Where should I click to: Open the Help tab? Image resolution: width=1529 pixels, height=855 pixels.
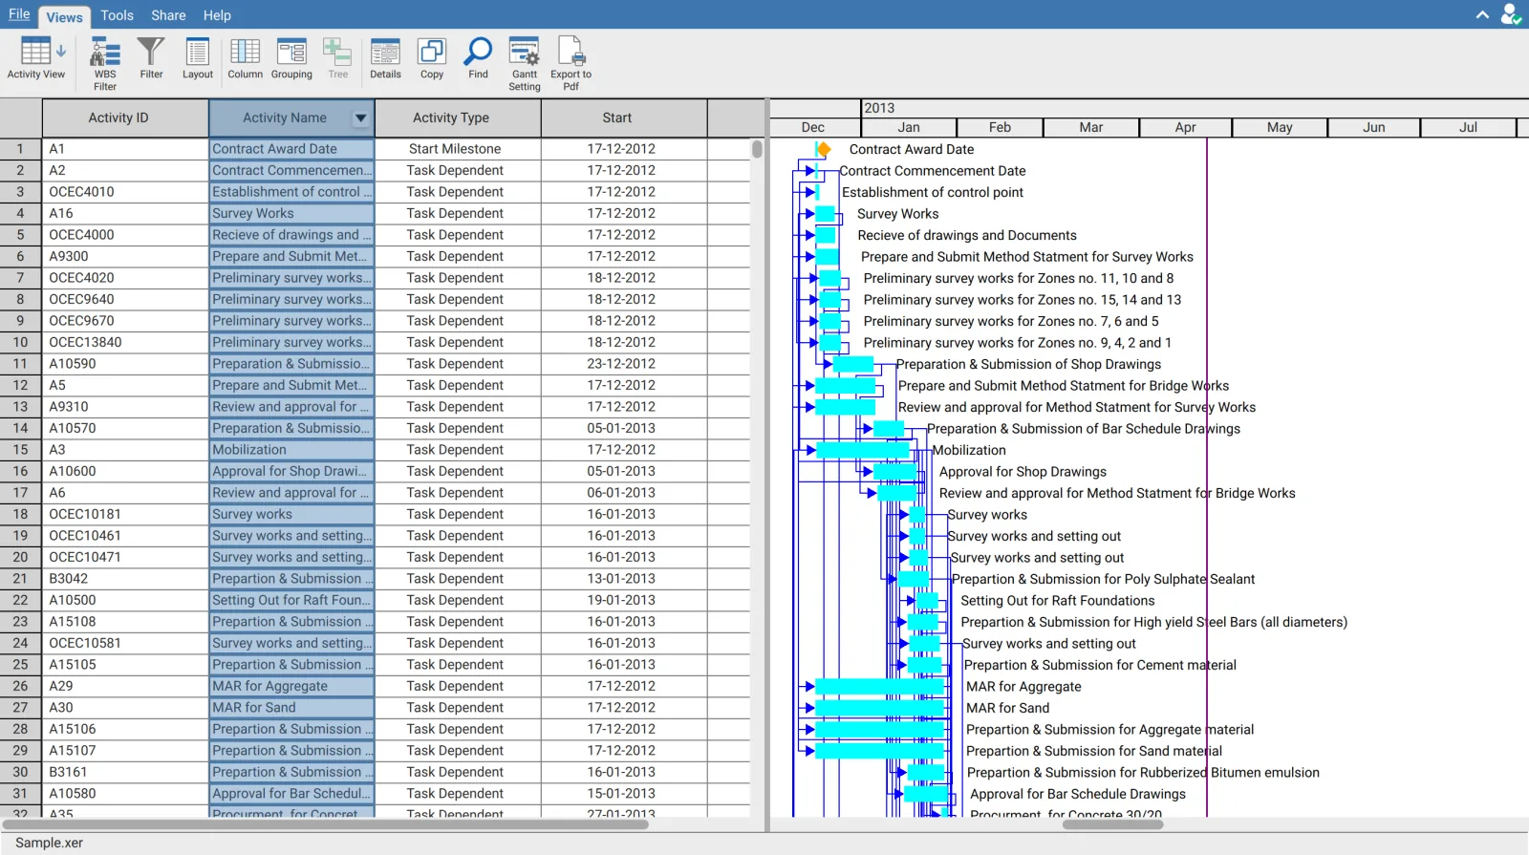point(217,15)
